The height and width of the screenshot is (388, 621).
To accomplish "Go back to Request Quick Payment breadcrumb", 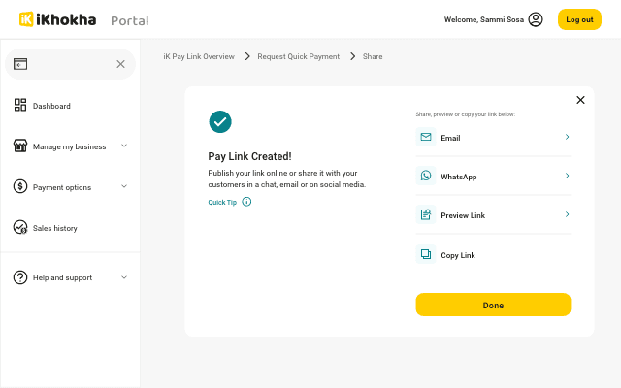I will tap(298, 56).
